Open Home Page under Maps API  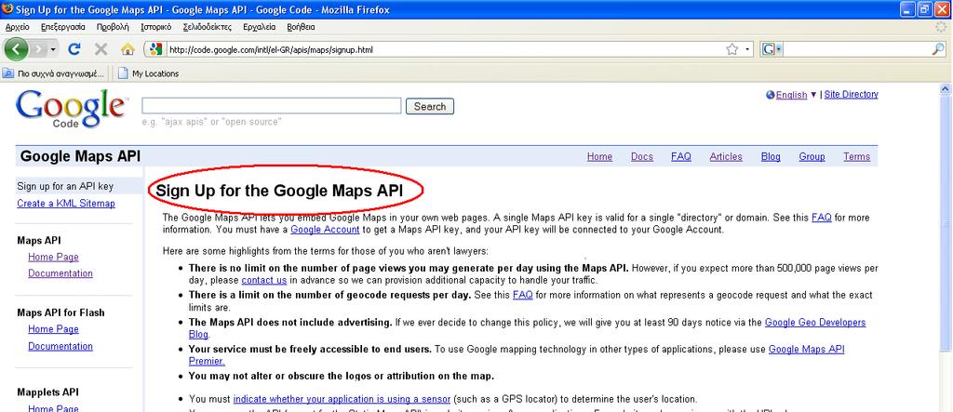coord(53,257)
